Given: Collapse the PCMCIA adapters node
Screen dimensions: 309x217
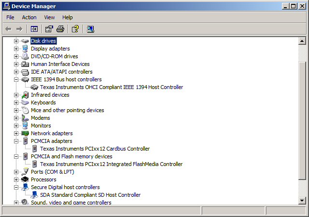Looking at the screenshot, I should tap(16, 141).
